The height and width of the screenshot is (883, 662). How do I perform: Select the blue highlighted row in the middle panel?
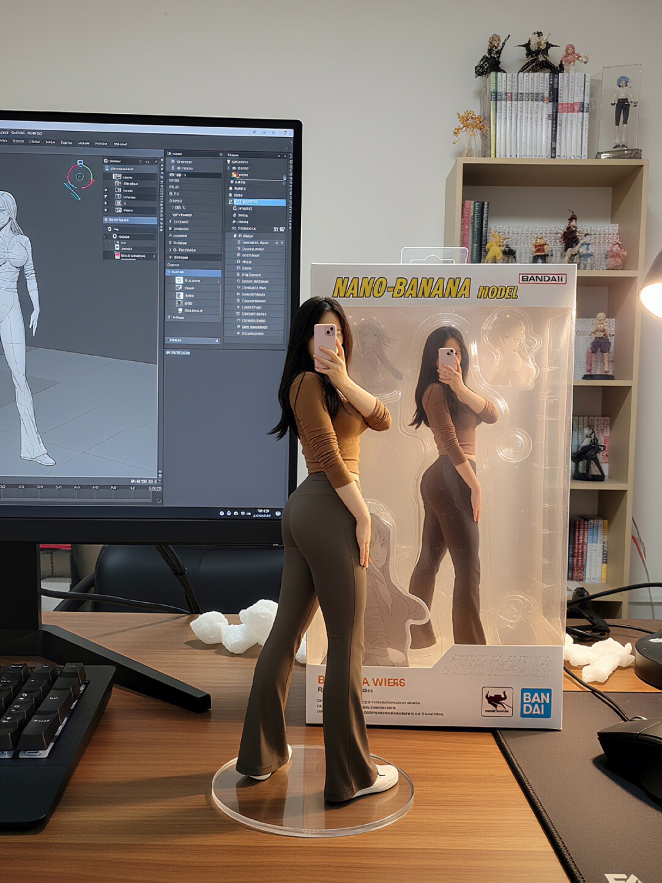tap(193, 272)
